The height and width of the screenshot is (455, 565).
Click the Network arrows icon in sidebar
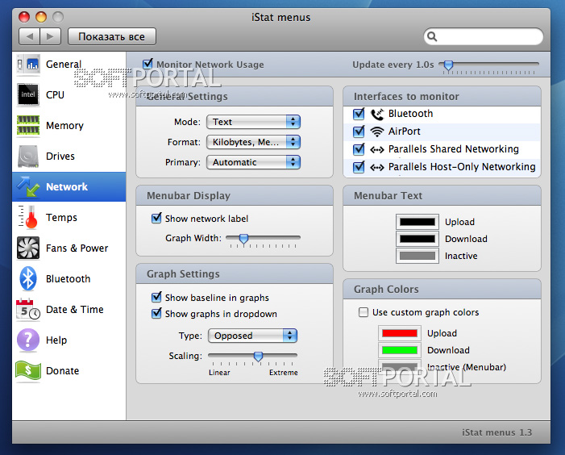[x=28, y=186]
